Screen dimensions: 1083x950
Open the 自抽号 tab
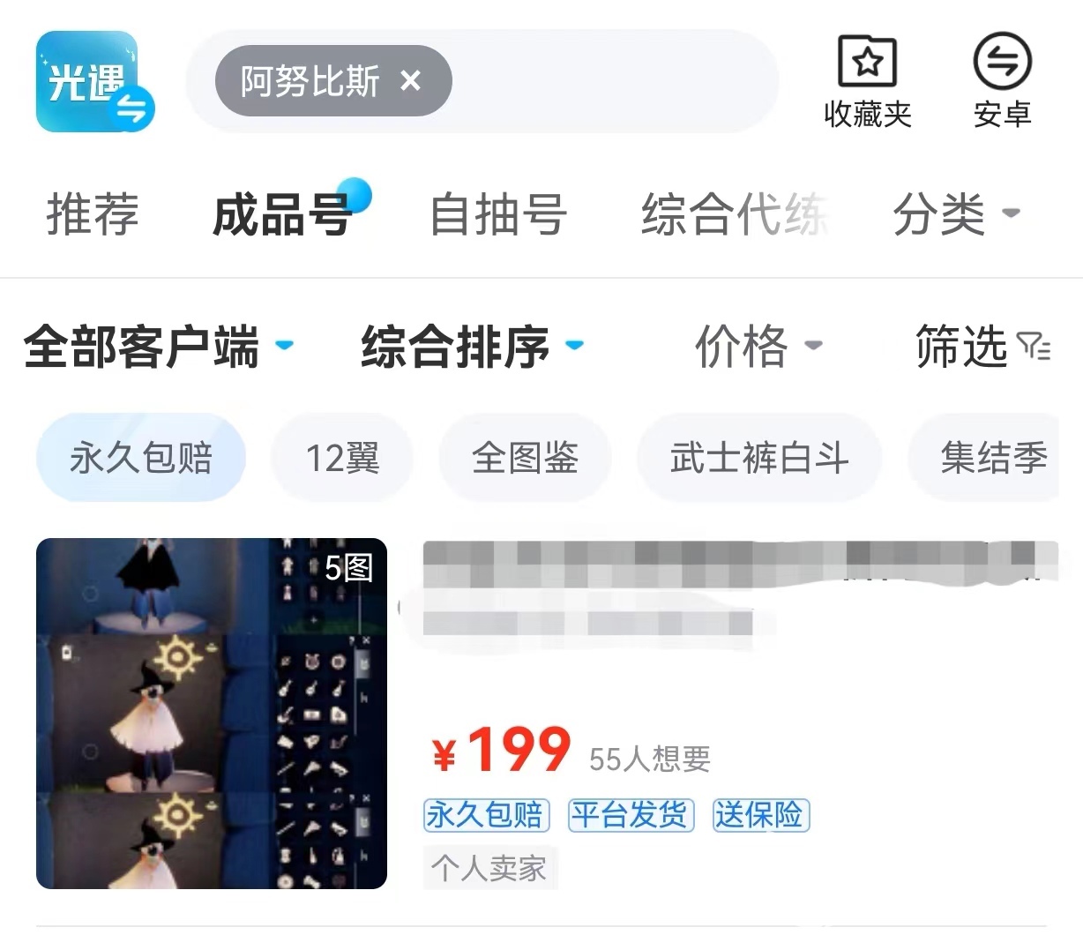pos(498,213)
